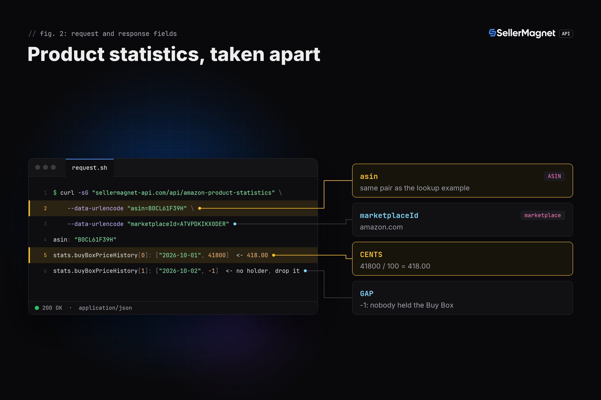Click the curl URL "sellermagnet-api.com/api/amazon-product-statistics"
Viewport: 601px width, 400px height.
184,193
